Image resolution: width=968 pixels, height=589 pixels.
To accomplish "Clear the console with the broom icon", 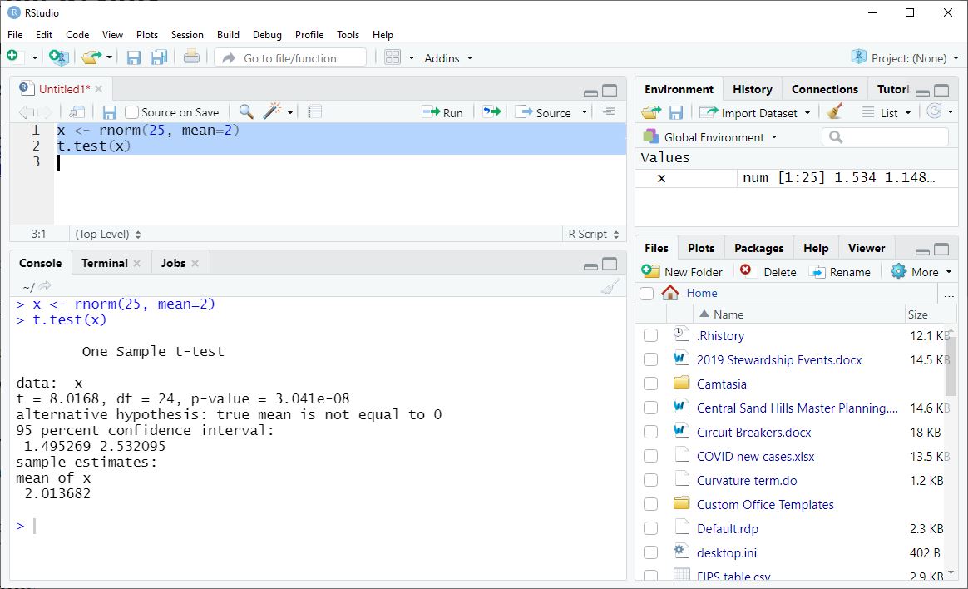I will 610,285.
